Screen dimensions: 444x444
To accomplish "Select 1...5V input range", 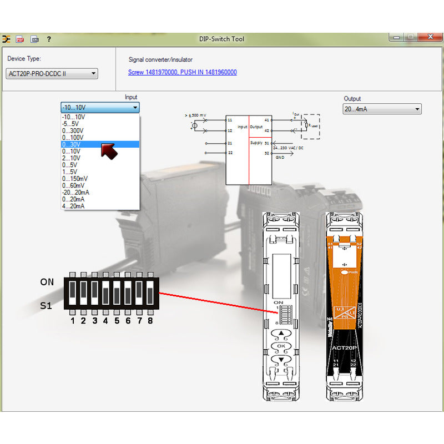I will coord(100,172).
